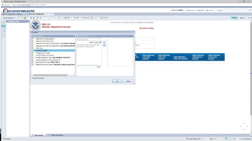Click the Prompts Summary horizontal scrollbar
Viewport: 252px width, 141px height.
pyautogui.click(x=53, y=75)
